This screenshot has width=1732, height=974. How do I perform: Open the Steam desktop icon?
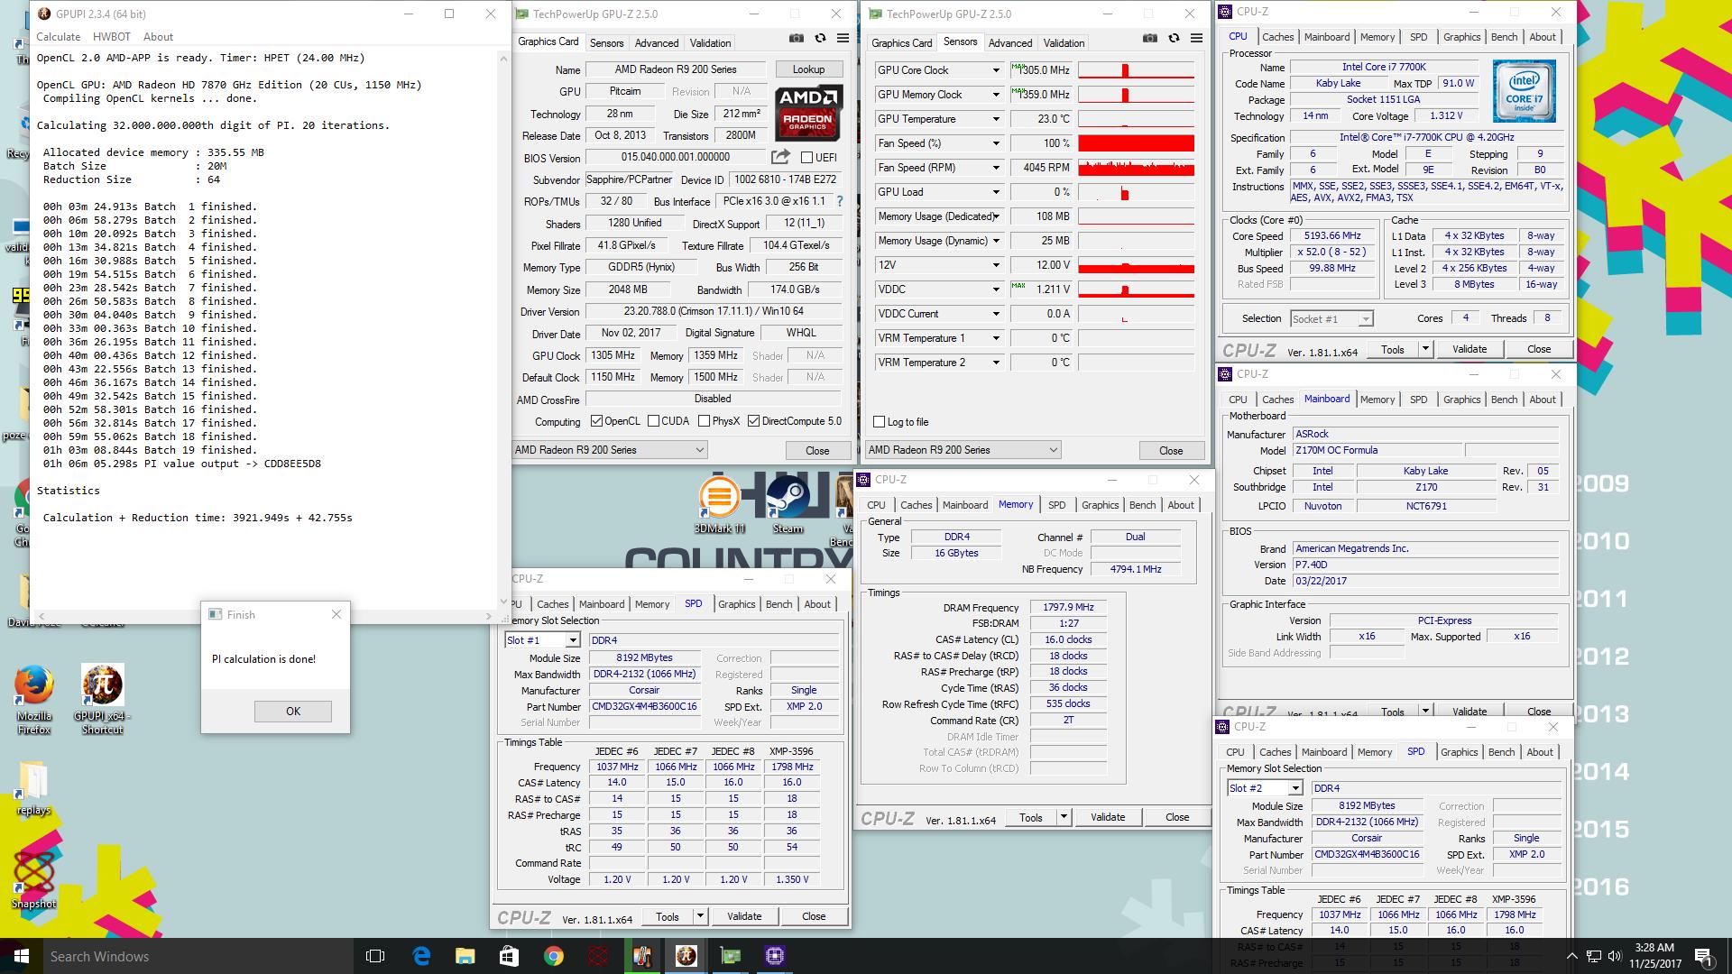pyautogui.click(x=788, y=504)
